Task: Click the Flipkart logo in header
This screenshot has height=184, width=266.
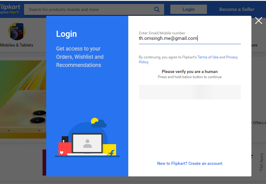Action: 10,7
